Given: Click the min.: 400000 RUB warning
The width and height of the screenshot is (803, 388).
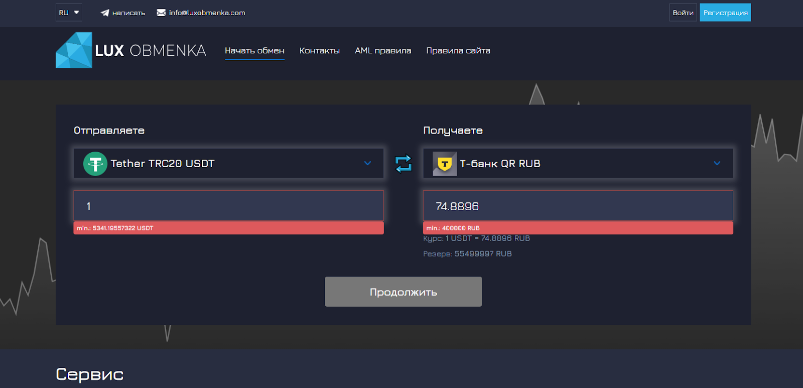Looking at the screenshot, I should coord(578,228).
